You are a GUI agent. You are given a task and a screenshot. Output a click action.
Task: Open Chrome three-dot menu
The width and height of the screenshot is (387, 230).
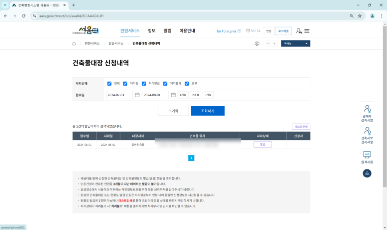coord(381,16)
